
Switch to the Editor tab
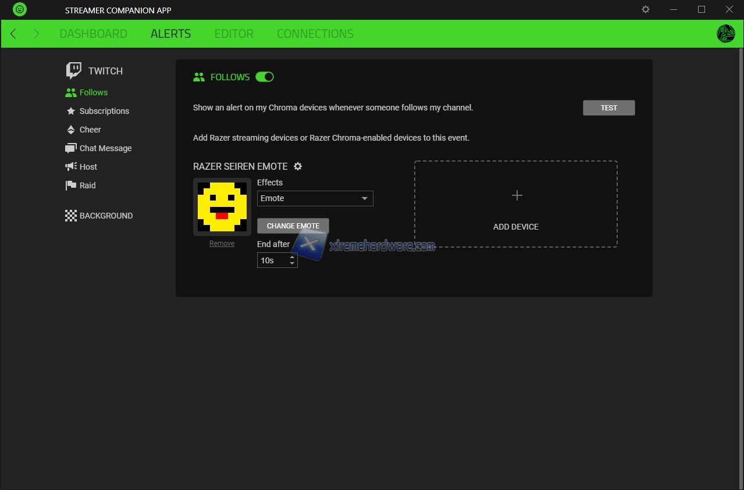tap(234, 34)
